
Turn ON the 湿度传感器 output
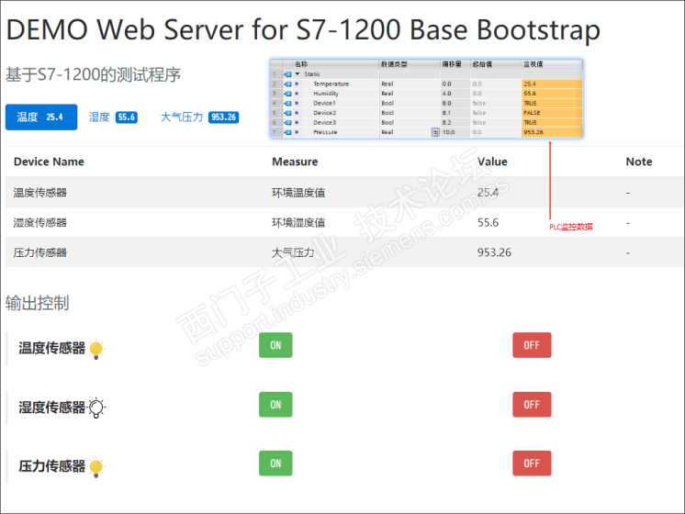tap(275, 404)
